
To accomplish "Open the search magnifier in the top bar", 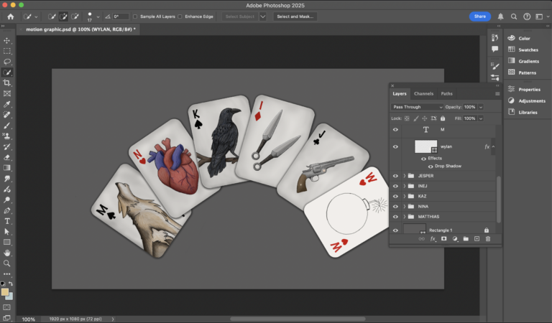I will point(514,17).
